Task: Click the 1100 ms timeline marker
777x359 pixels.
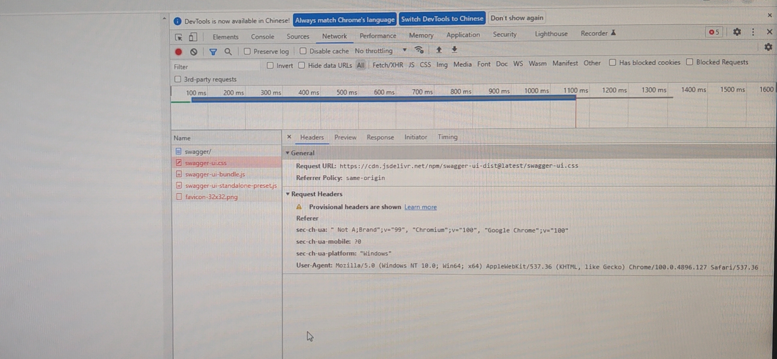Action: click(x=575, y=90)
